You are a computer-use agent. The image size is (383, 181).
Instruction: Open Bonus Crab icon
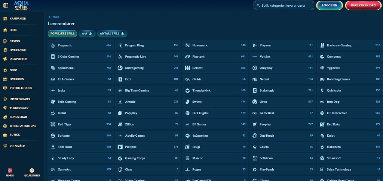coord(5,117)
